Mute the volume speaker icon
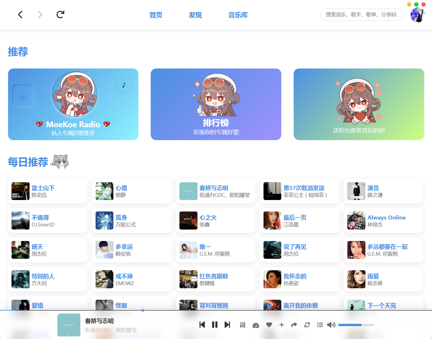 click(331, 325)
